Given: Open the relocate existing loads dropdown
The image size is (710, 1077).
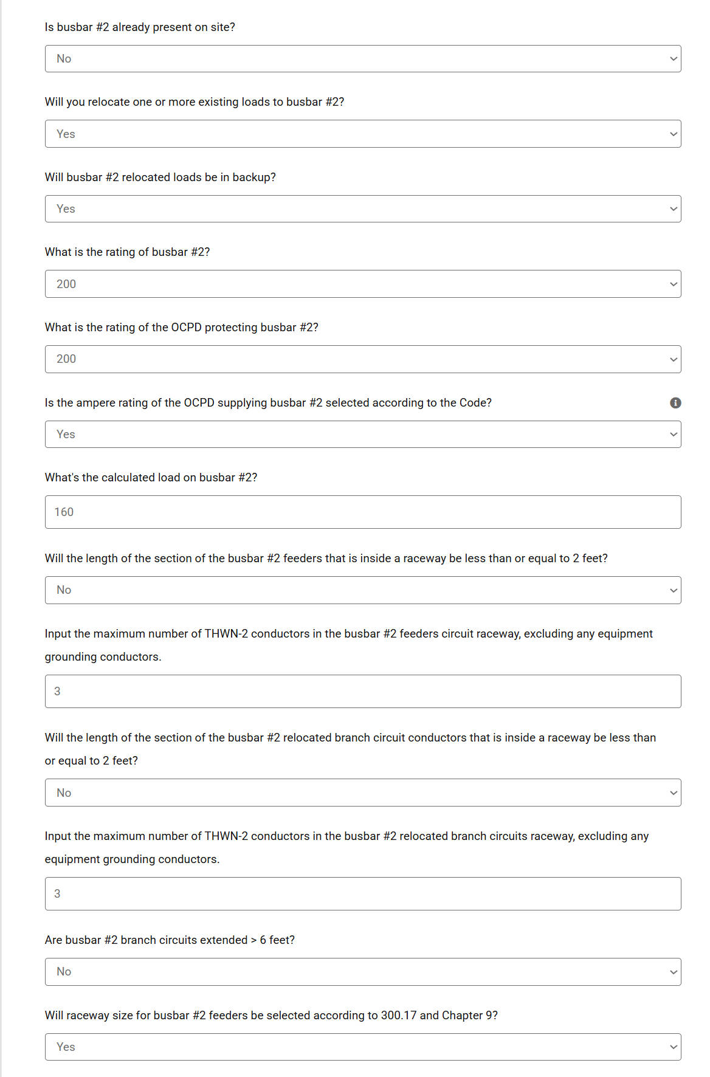Looking at the screenshot, I should point(363,134).
